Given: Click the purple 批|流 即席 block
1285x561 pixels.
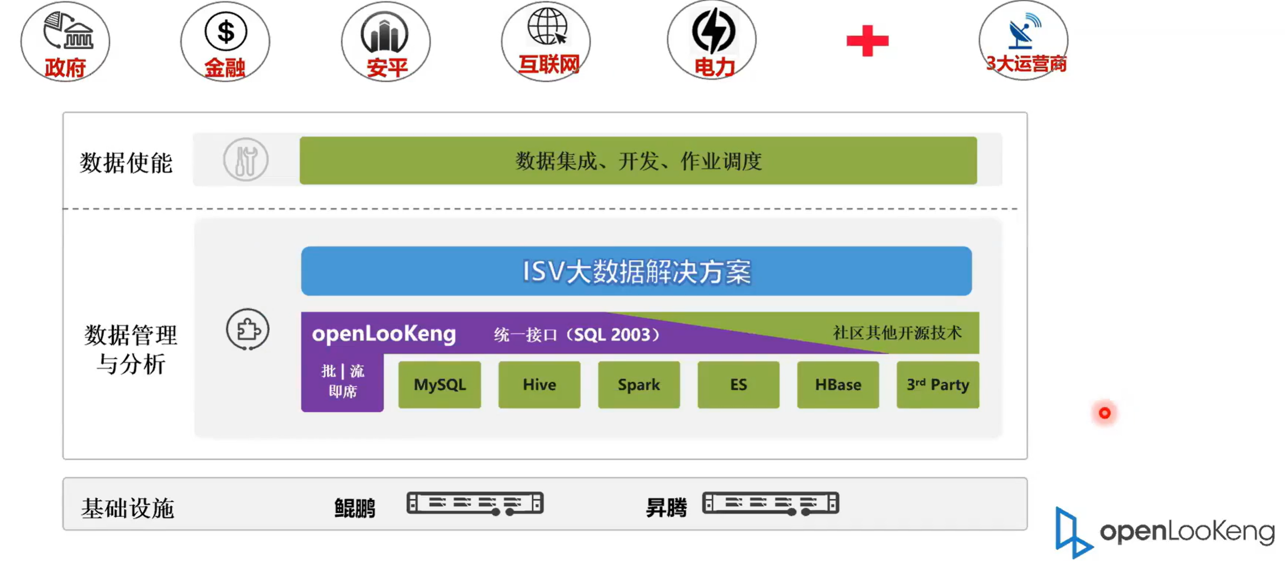Looking at the screenshot, I should (342, 382).
